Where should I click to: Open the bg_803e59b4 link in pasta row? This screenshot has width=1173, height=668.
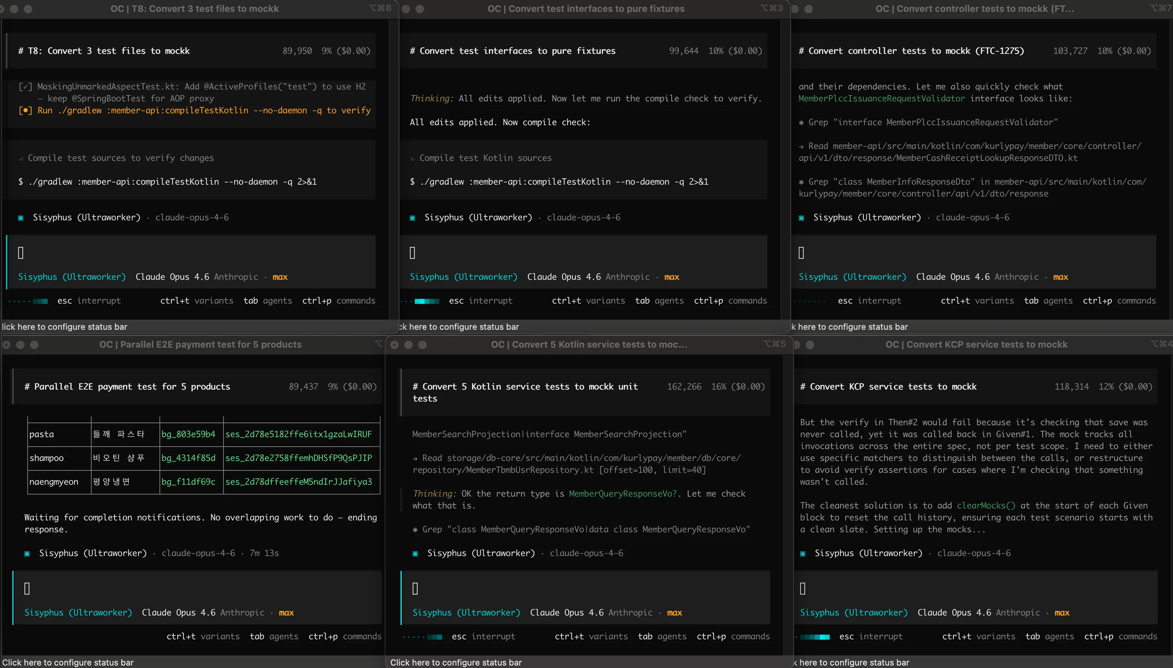(188, 434)
